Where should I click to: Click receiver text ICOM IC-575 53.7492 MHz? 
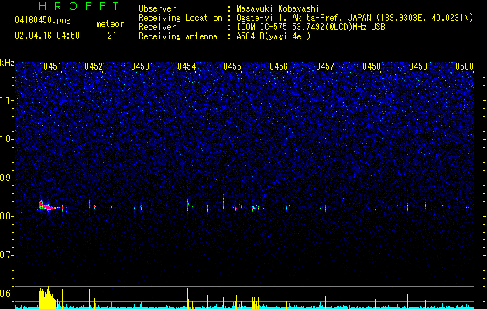click(310, 27)
